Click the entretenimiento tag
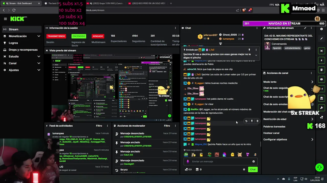Viewport: 327px width, 183px height. [x=293, y=48]
